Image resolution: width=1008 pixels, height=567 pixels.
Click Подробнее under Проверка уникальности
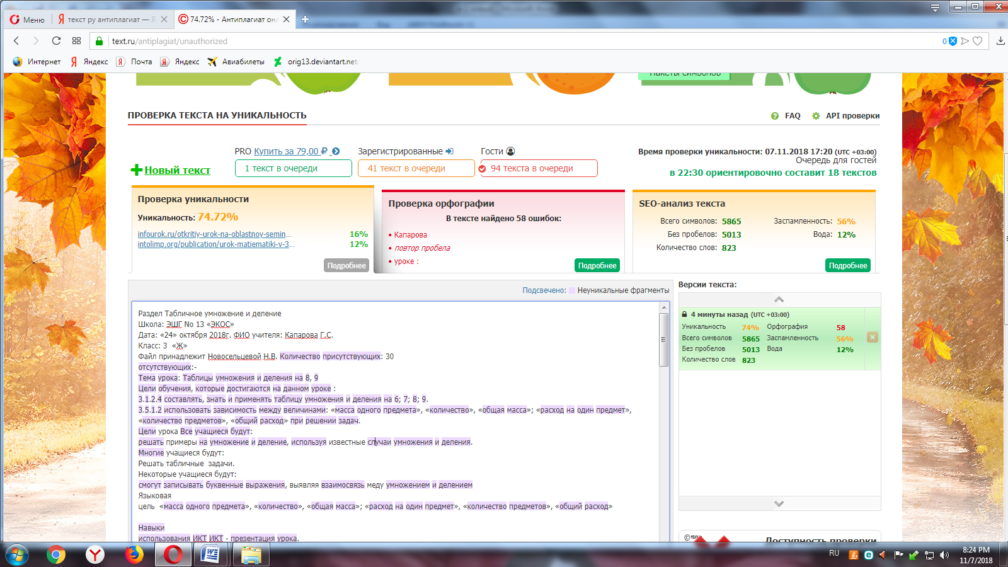pos(346,265)
